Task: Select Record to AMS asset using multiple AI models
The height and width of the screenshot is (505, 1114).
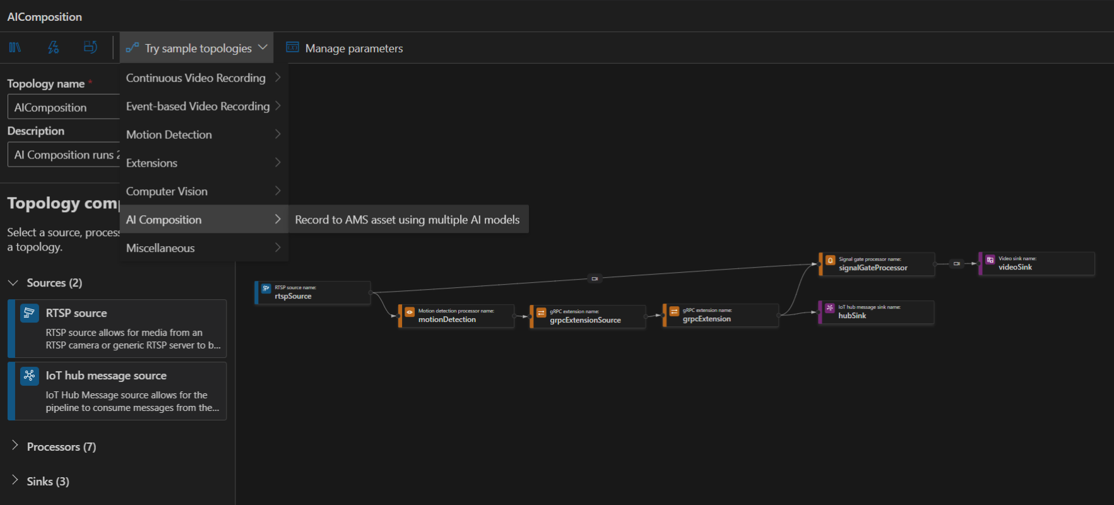Action: (x=408, y=220)
